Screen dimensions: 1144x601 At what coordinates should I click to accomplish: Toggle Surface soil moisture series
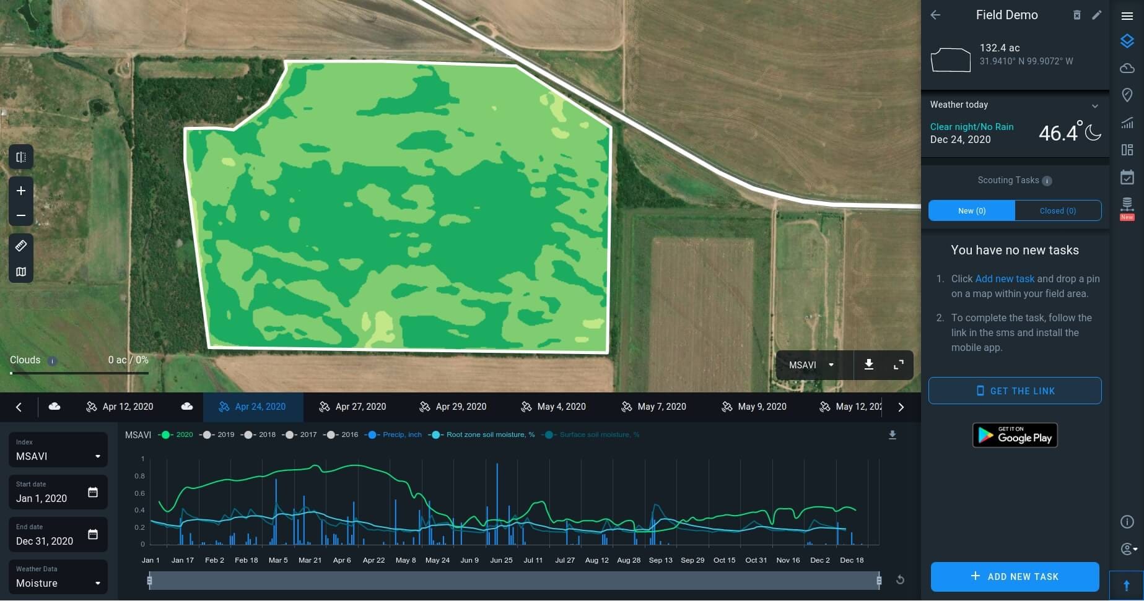point(590,435)
